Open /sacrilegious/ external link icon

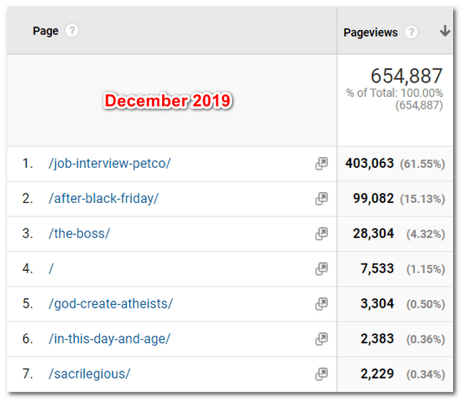[322, 374]
